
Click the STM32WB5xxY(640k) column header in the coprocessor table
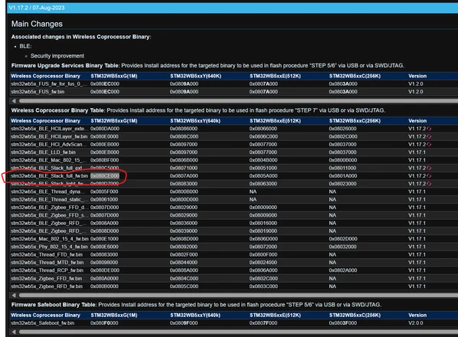pos(195,121)
